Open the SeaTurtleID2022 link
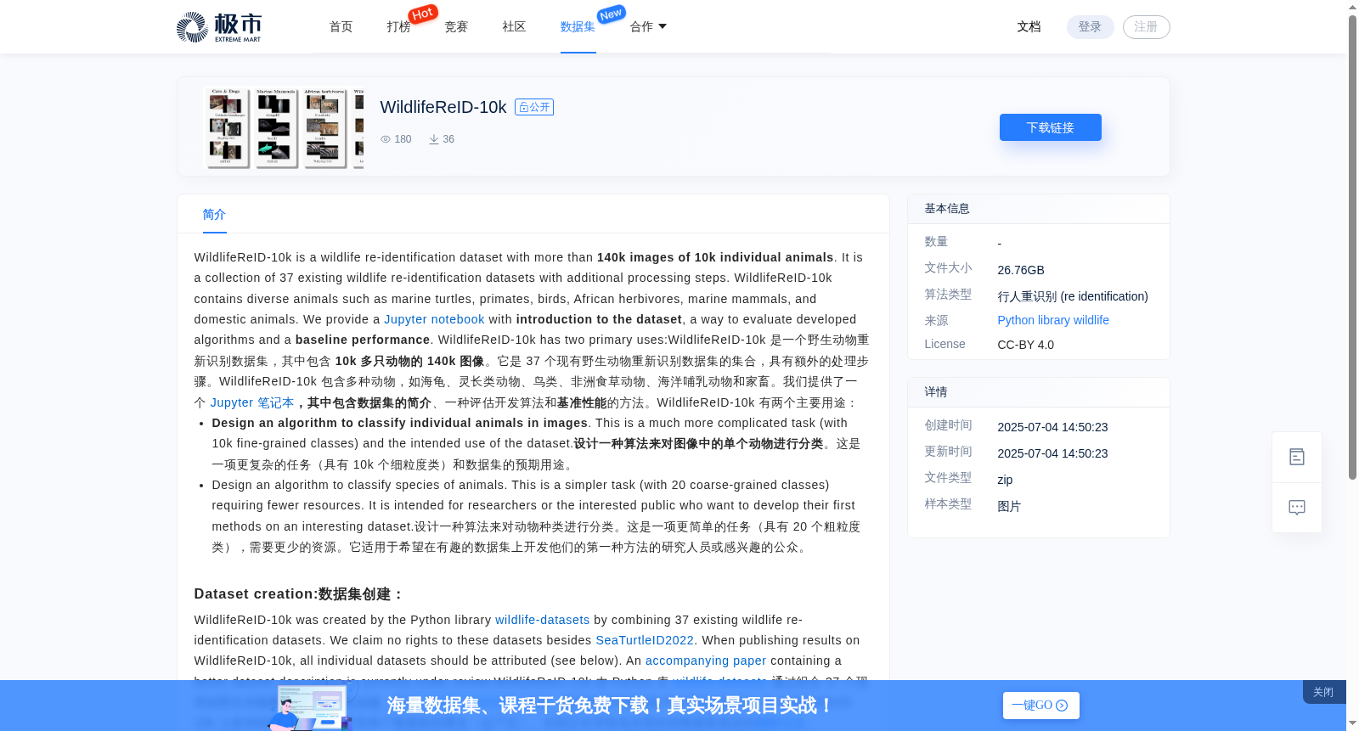This screenshot has width=1359, height=731. click(645, 640)
